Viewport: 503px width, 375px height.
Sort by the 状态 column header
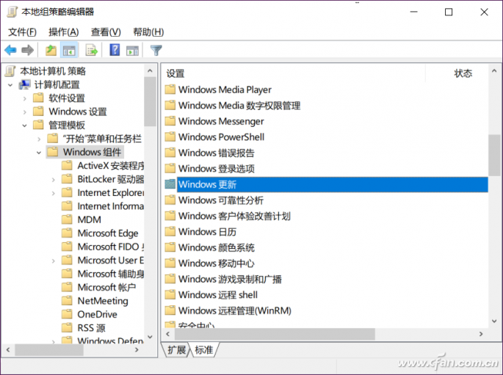pos(463,73)
